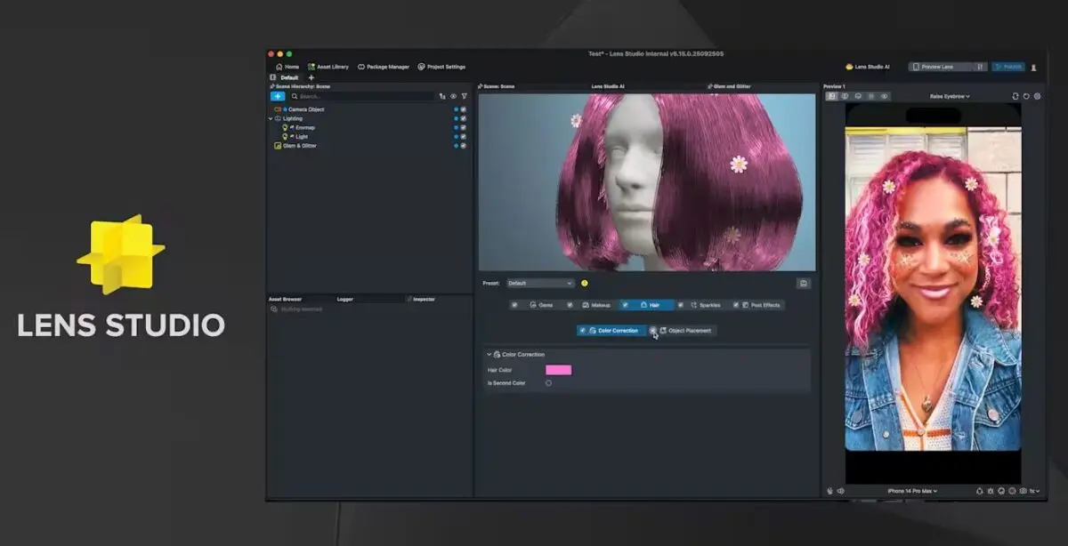Click the blue add object button

click(x=278, y=96)
